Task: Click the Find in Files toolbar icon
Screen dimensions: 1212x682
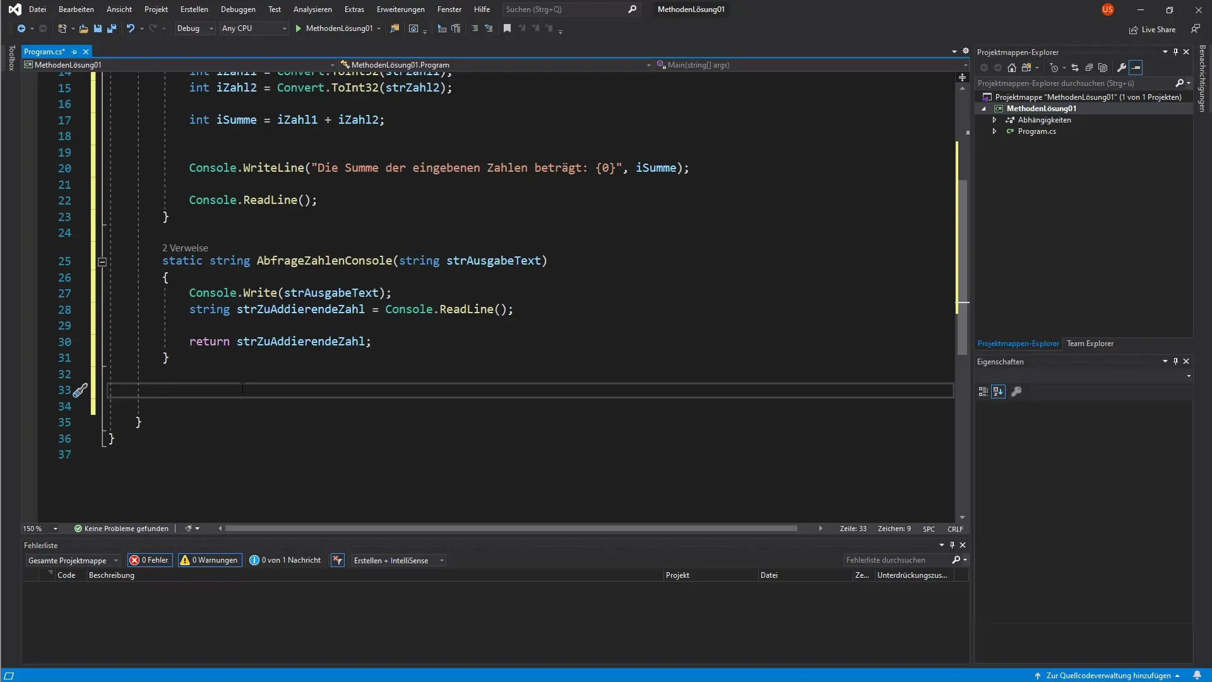Action: coord(395,28)
